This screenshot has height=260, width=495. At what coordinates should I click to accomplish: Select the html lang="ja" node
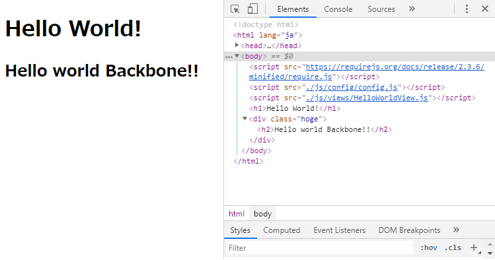pos(268,35)
